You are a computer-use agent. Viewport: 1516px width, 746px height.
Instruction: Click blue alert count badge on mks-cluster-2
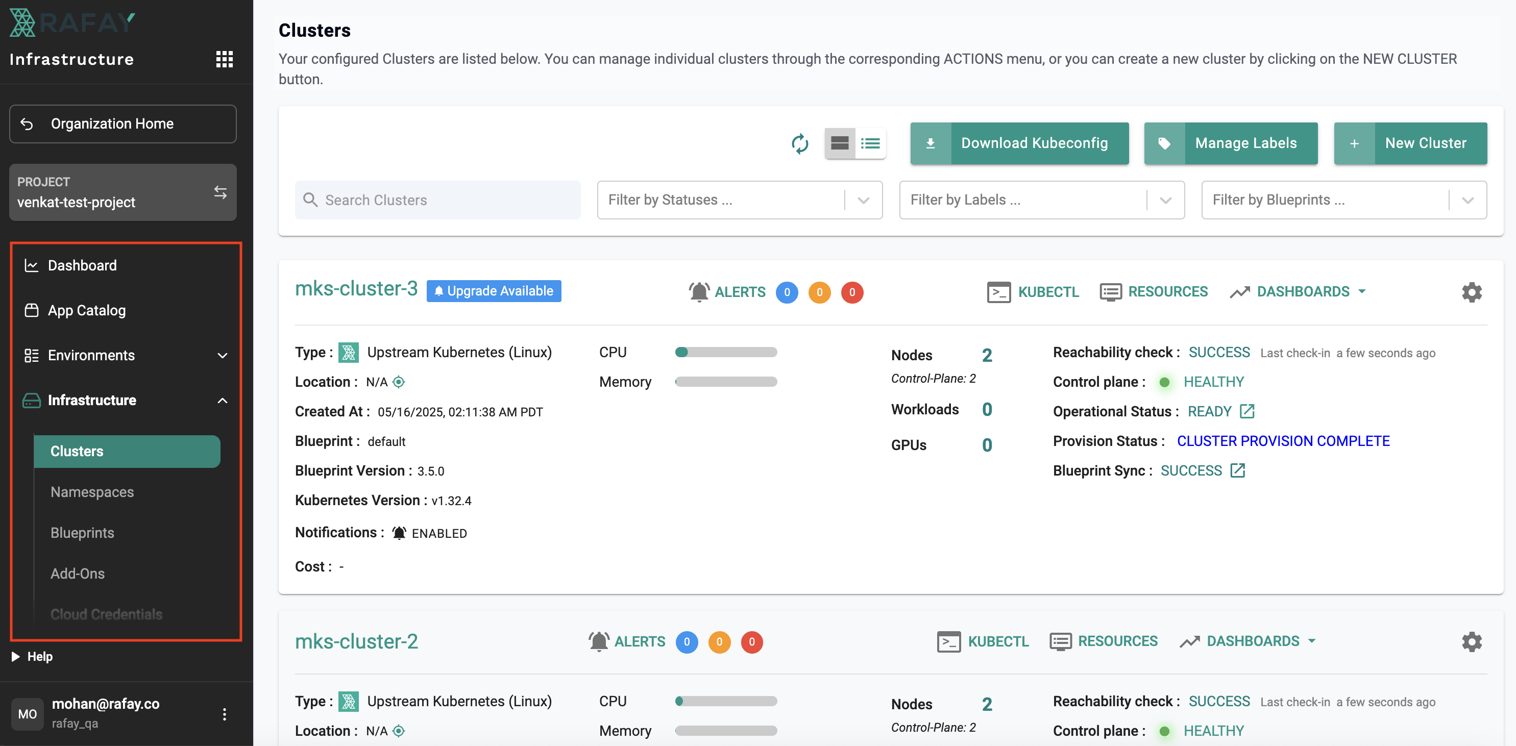pyautogui.click(x=687, y=642)
